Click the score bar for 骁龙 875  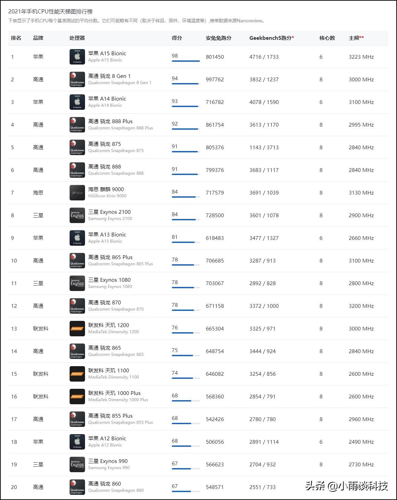coord(186,152)
